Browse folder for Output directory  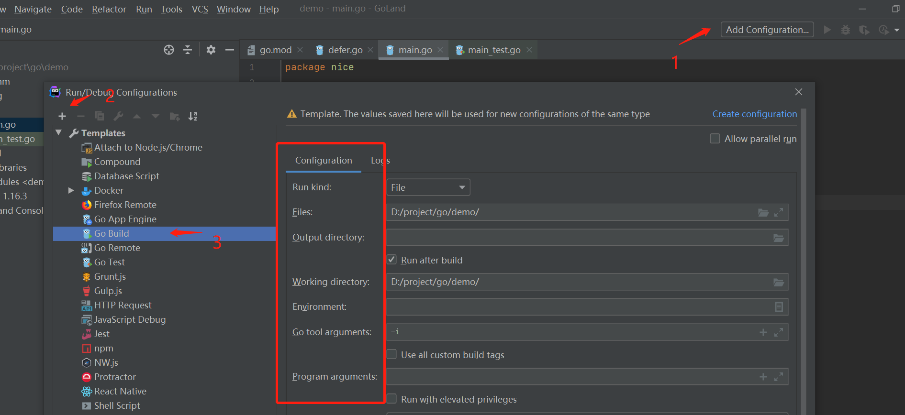point(779,238)
